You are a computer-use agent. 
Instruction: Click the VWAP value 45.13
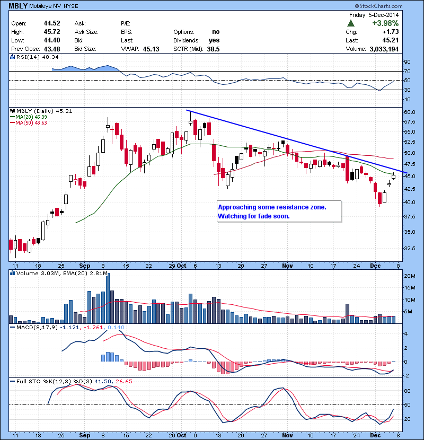[151, 49]
